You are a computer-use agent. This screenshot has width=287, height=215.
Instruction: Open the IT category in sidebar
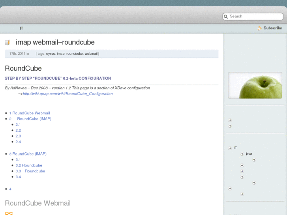(235, 148)
